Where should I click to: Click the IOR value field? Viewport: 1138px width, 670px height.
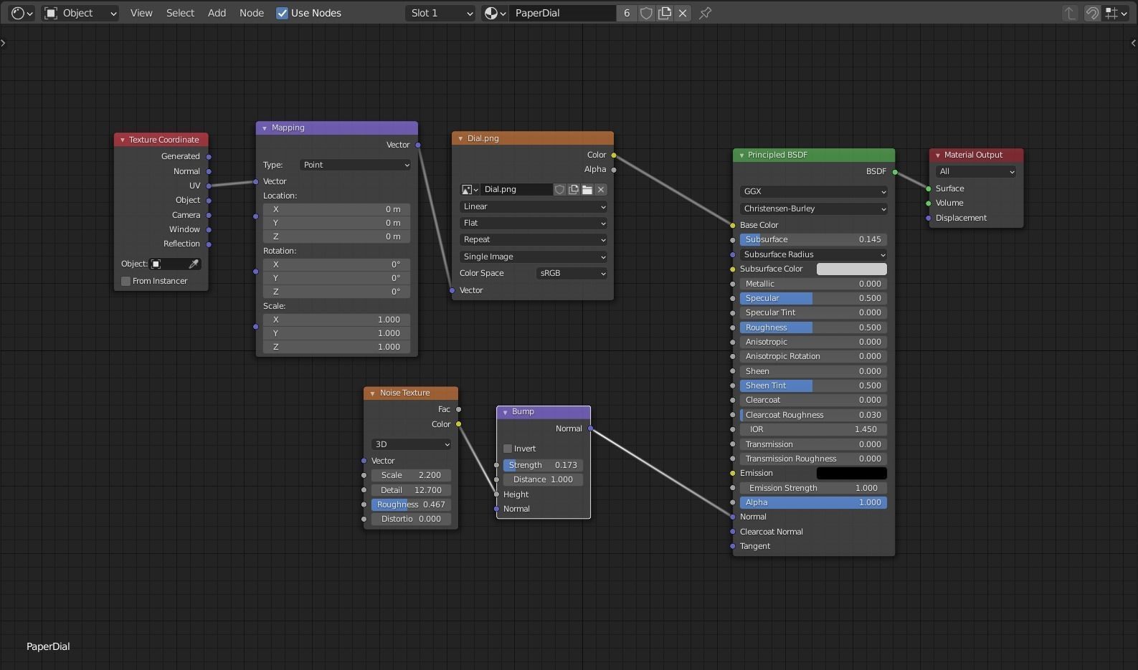click(x=813, y=429)
